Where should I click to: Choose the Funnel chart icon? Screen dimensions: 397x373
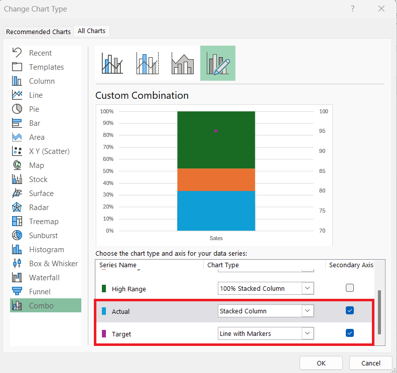(17, 291)
